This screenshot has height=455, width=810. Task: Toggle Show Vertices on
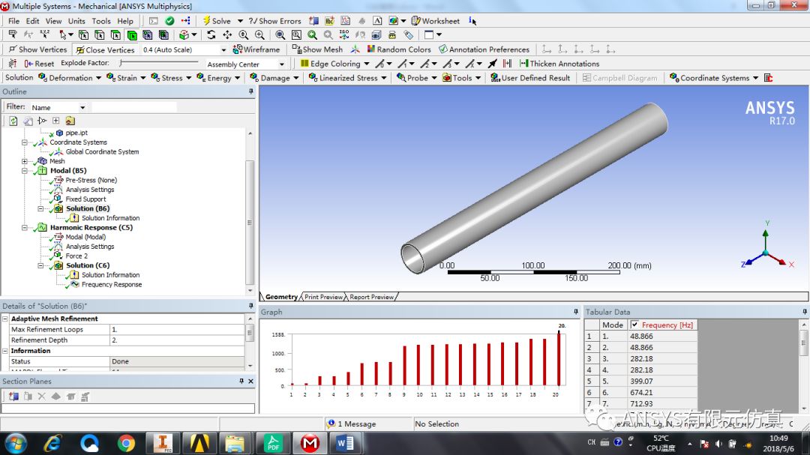point(37,49)
